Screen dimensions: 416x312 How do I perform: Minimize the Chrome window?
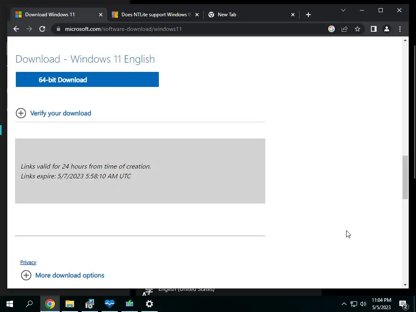tap(362, 10)
